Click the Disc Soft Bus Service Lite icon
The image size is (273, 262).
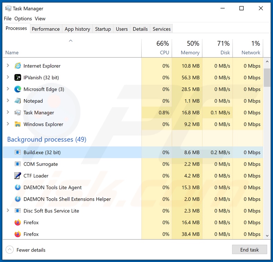point(18,211)
